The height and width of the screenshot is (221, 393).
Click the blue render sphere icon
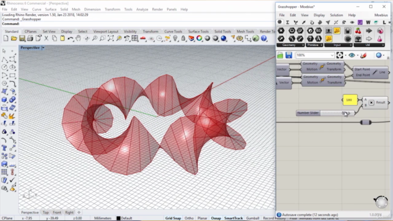(x=224, y=38)
